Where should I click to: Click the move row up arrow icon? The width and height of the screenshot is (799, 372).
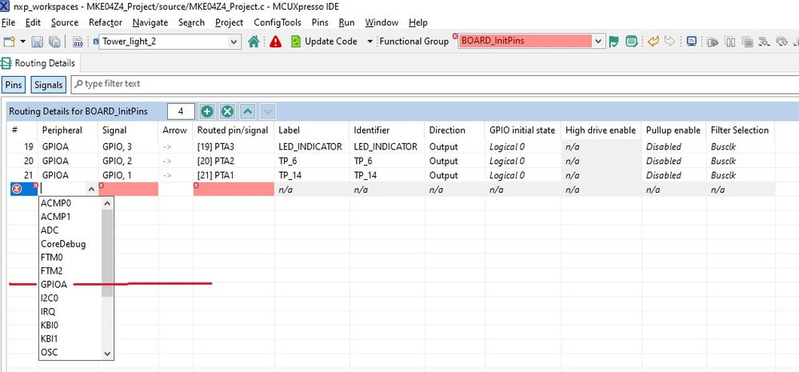click(247, 111)
